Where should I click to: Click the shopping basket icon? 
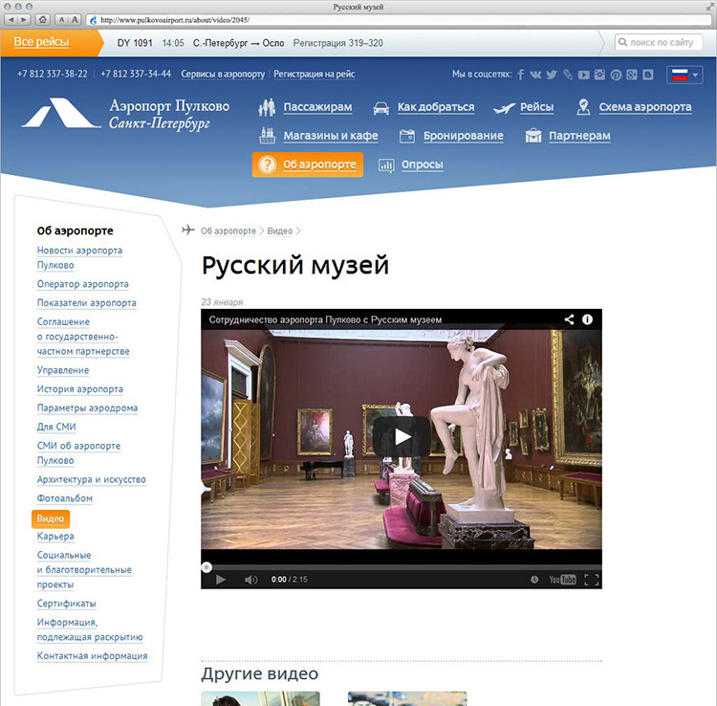pyautogui.click(x=267, y=136)
